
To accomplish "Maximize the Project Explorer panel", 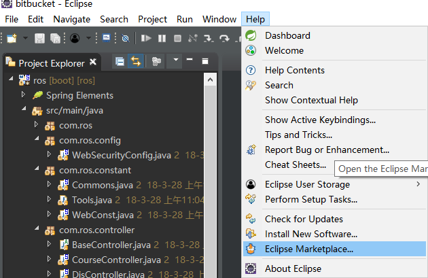I will (205, 61).
